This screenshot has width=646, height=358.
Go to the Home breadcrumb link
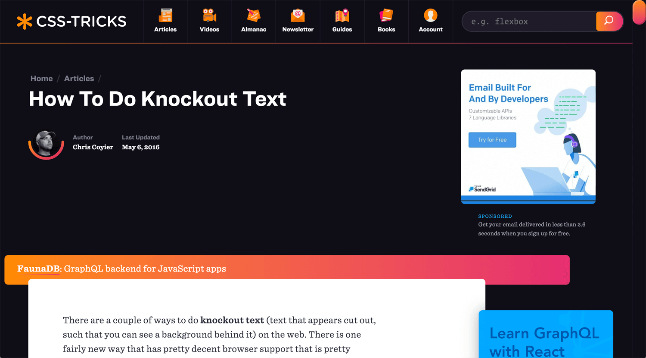point(41,78)
